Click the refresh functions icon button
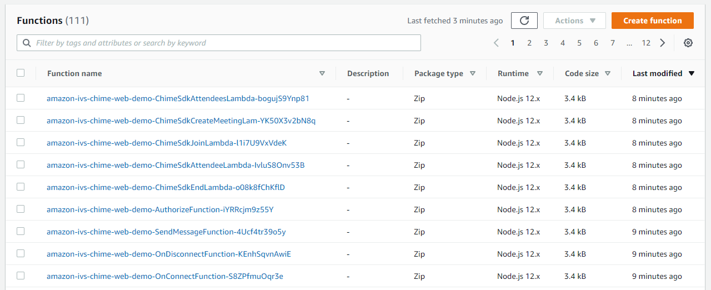Screen dimensions: 711x290 tap(524, 21)
